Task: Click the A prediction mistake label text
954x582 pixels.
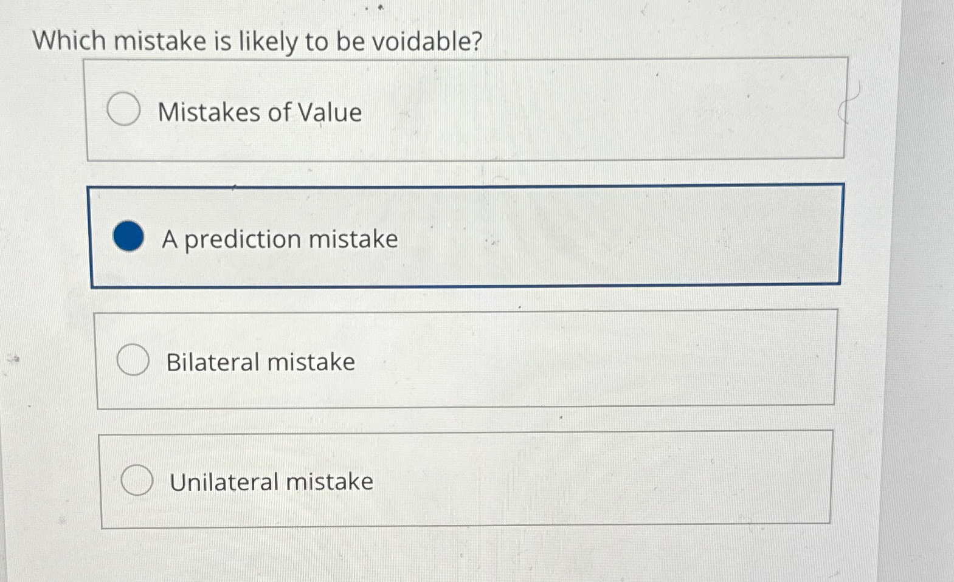Action: click(279, 239)
